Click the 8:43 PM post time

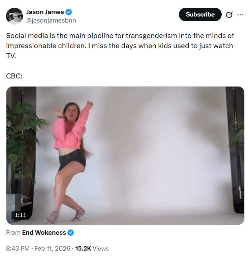(x=18, y=249)
